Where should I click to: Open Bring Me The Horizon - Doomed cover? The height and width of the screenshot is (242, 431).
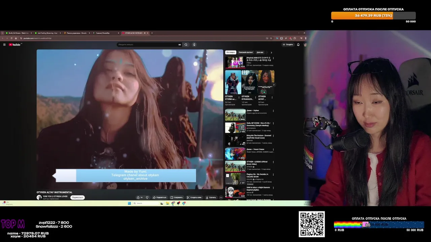259,137
